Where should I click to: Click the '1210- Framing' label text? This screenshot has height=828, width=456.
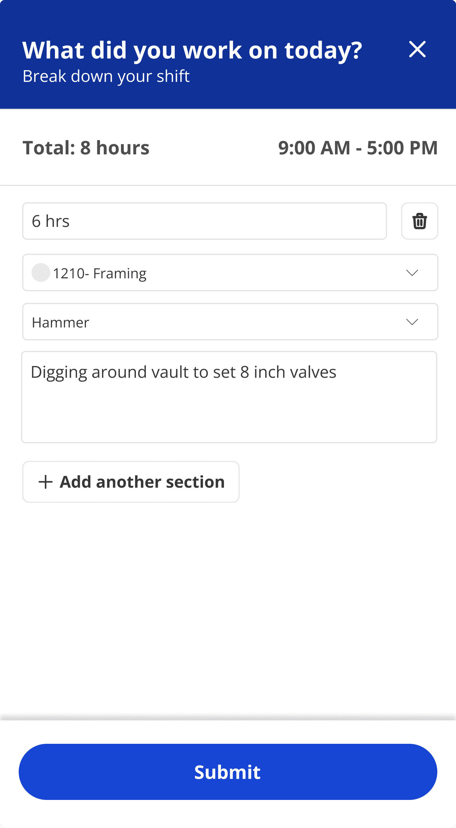pos(100,274)
